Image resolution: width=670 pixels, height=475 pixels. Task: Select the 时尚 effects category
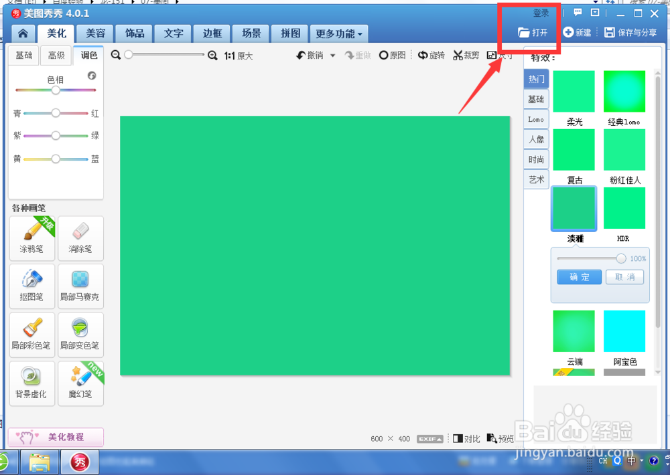point(536,160)
